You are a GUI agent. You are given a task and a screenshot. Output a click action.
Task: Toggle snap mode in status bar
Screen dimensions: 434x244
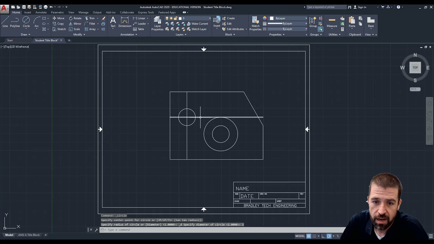314,236
